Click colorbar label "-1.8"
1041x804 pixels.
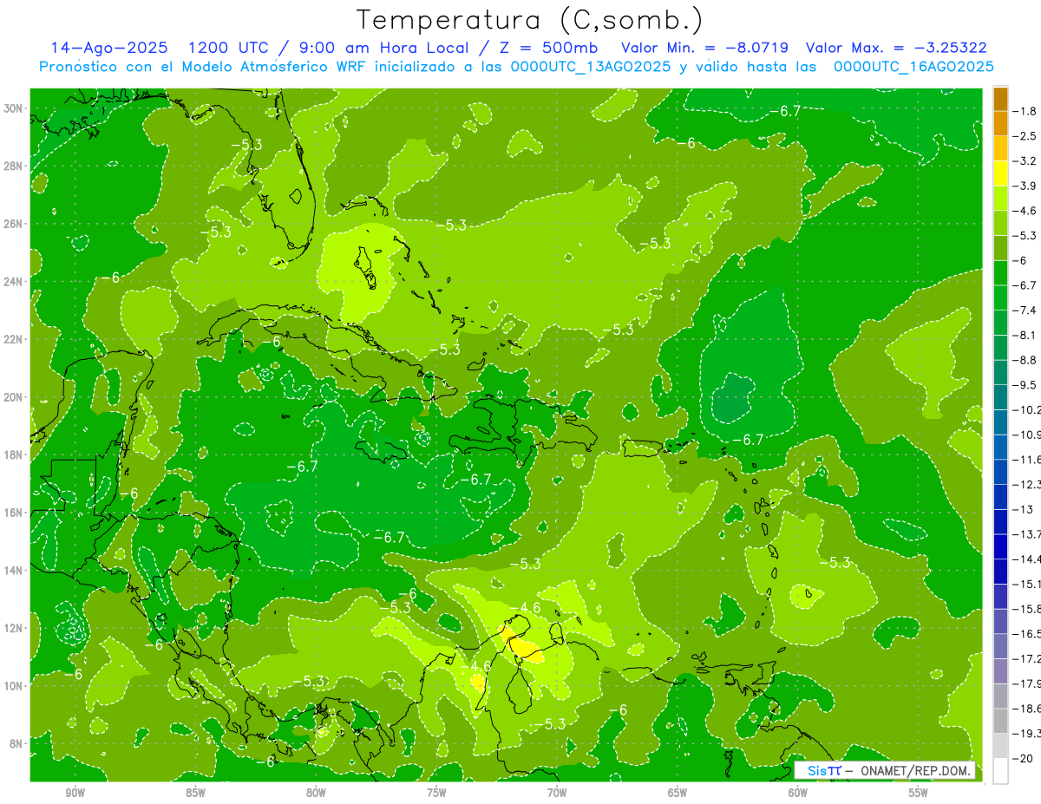1026,111
